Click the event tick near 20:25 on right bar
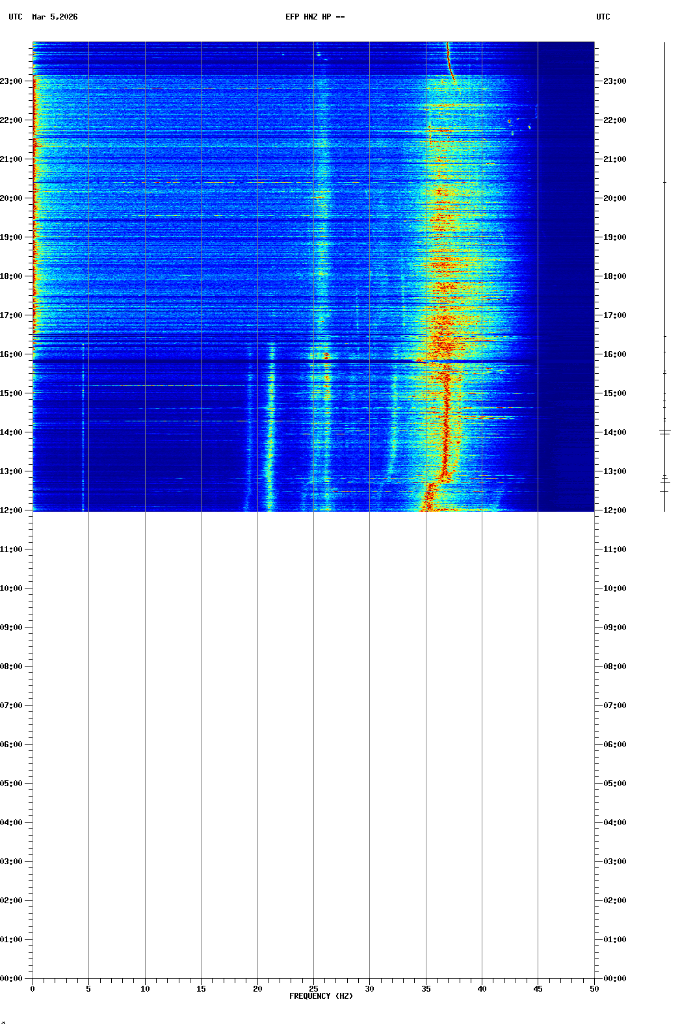This screenshot has height=1030, width=693. (664, 183)
